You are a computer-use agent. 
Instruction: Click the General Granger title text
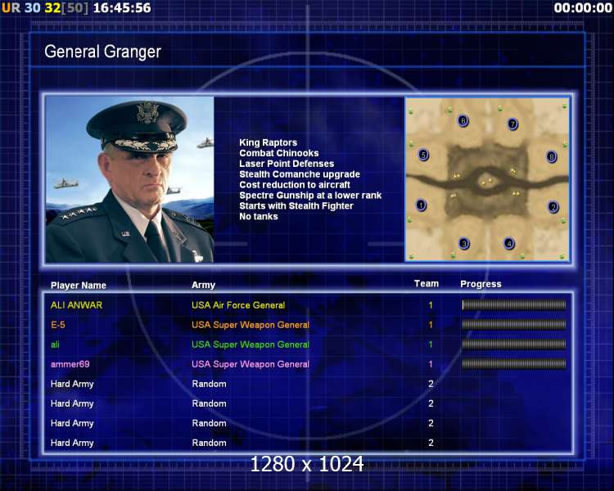coord(102,52)
